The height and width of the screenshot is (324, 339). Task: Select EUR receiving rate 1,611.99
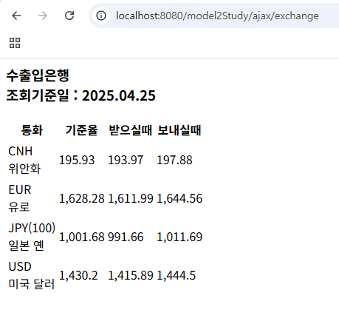tap(131, 199)
